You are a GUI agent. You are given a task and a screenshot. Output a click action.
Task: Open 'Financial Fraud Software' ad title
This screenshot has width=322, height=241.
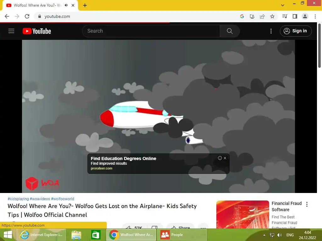pyautogui.click(x=287, y=206)
